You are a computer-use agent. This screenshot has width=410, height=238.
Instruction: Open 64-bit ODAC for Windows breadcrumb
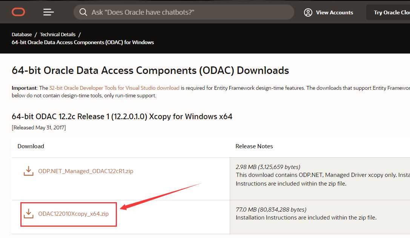click(x=83, y=42)
